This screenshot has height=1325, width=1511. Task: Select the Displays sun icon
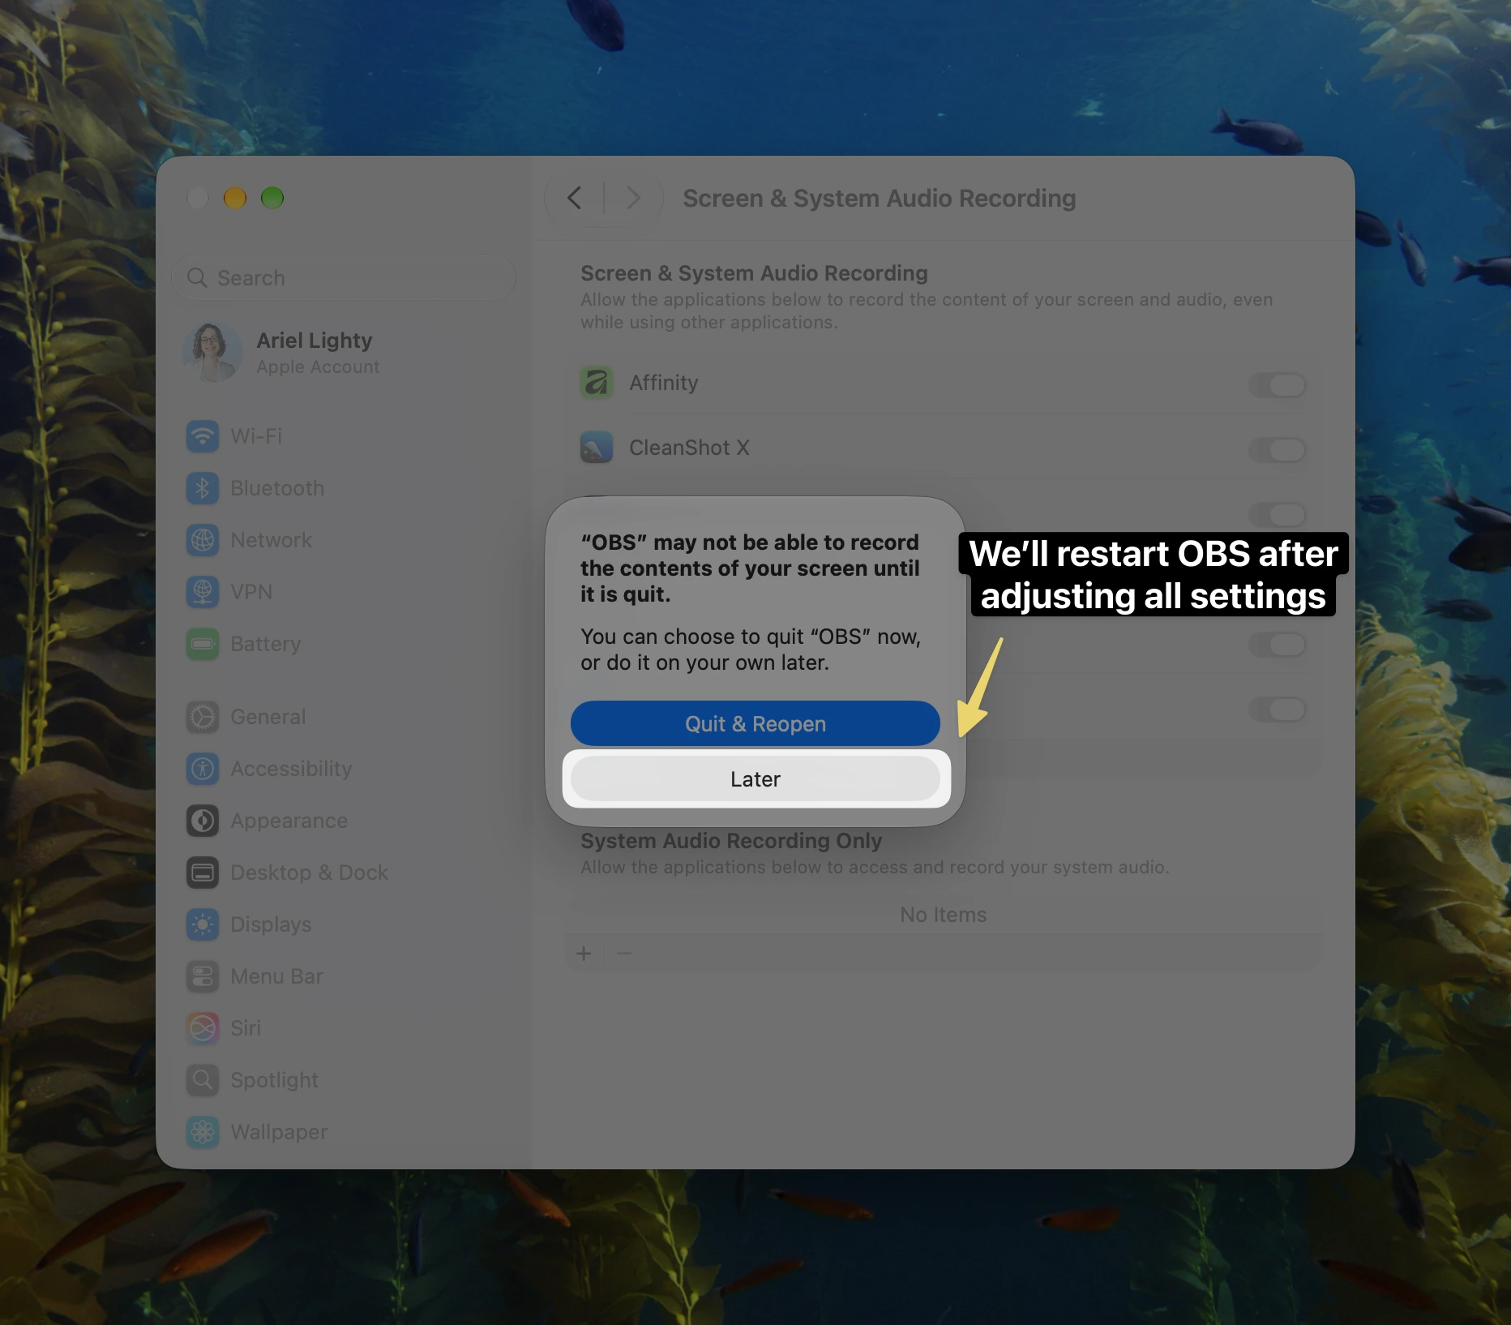(203, 924)
